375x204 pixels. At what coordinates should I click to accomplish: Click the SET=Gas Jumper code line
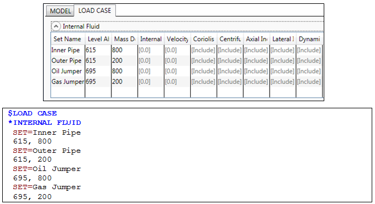pos(47,187)
